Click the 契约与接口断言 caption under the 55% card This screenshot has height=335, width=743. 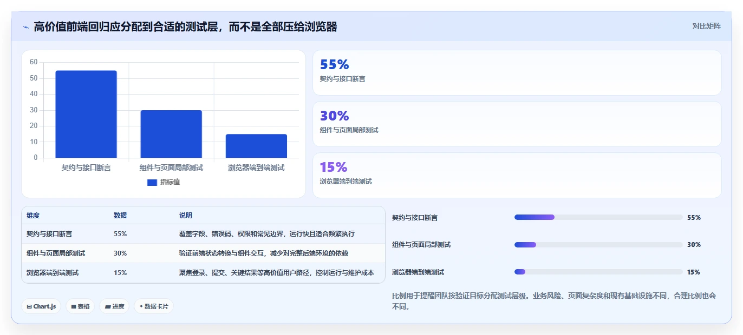343,79
